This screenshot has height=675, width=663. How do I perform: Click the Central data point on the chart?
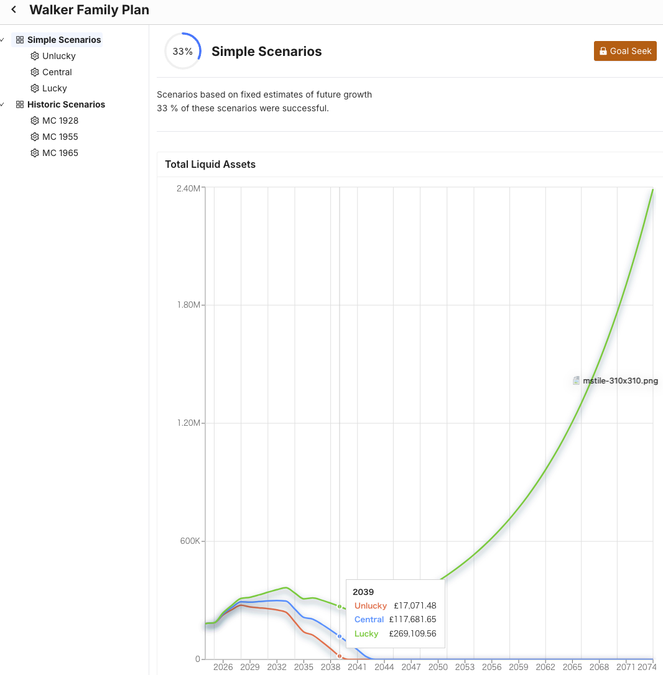pyautogui.click(x=340, y=636)
